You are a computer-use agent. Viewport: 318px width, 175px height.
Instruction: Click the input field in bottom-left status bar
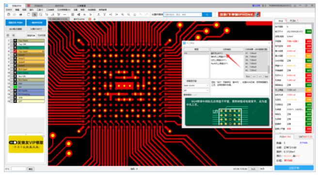(x=18, y=169)
